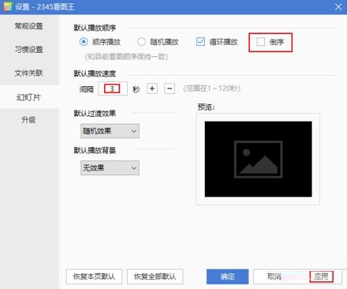Decrease interval with the minus button
The height and width of the screenshot is (289, 347).
pos(169,88)
